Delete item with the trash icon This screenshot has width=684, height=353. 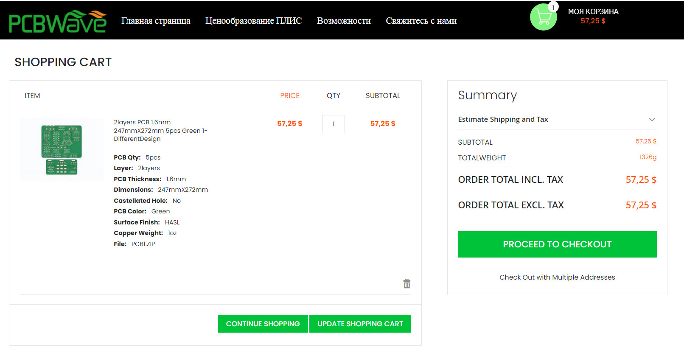pos(406,284)
